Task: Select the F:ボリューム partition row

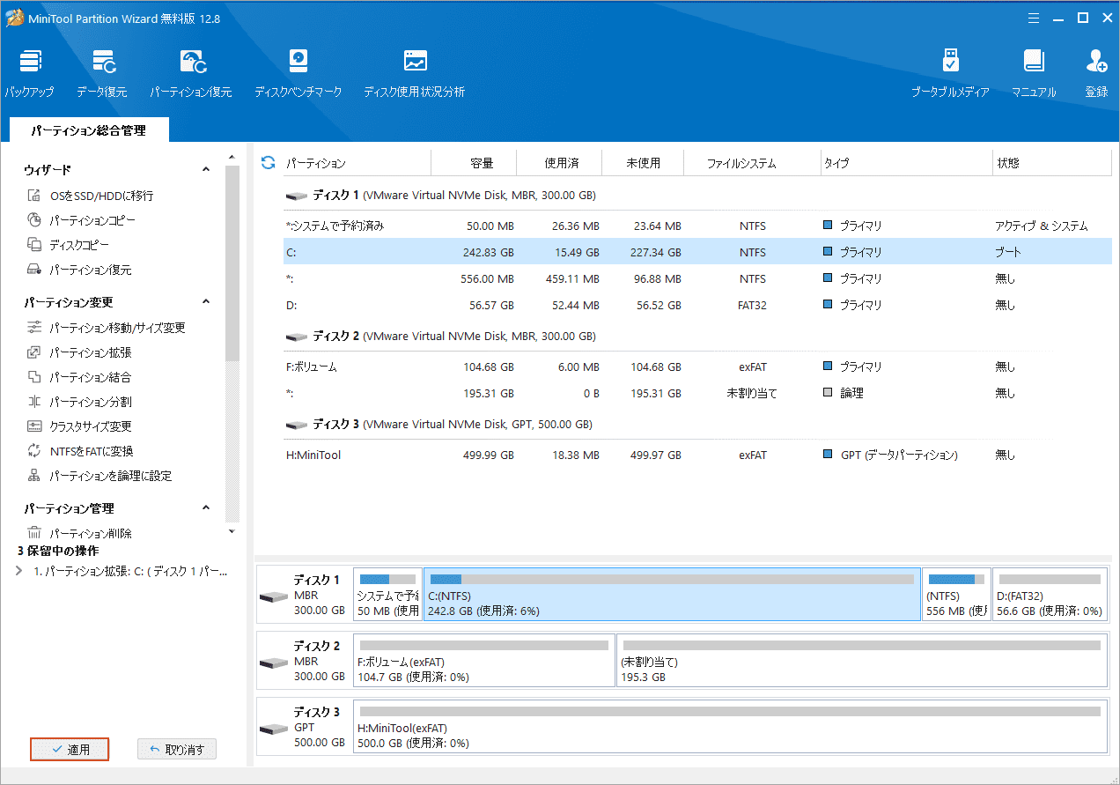Action: (x=697, y=367)
